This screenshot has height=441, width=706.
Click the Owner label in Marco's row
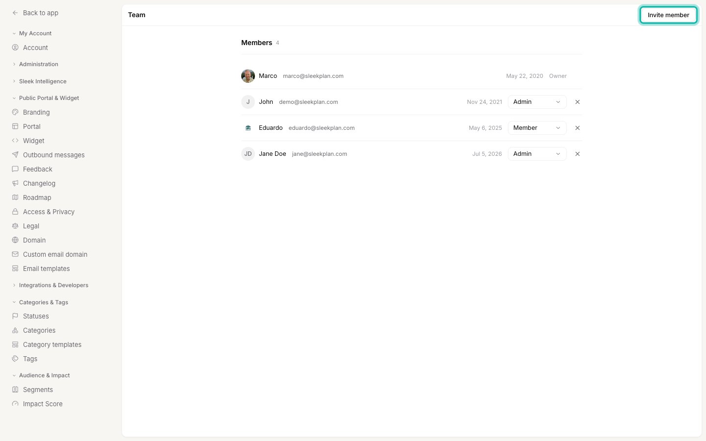558,76
